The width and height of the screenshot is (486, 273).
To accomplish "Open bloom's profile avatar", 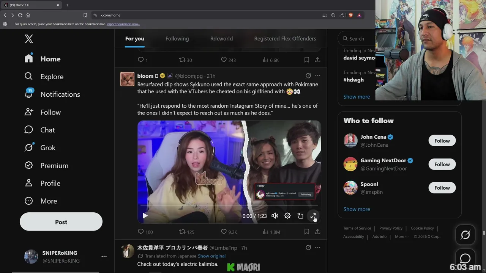I will (x=127, y=79).
